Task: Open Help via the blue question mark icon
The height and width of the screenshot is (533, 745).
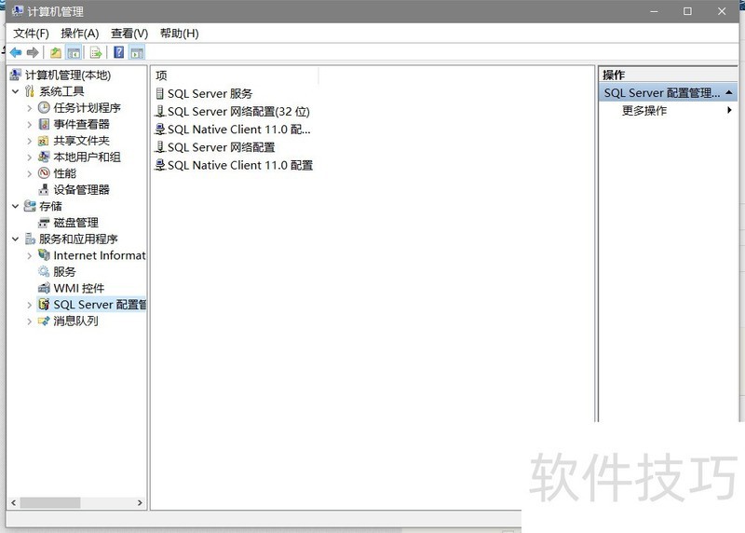Action: (x=119, y=52)
